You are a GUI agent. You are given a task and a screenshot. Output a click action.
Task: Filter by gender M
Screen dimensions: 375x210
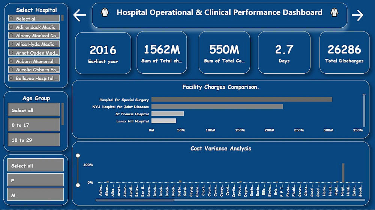pyautogui.click(x=35, y=195)
